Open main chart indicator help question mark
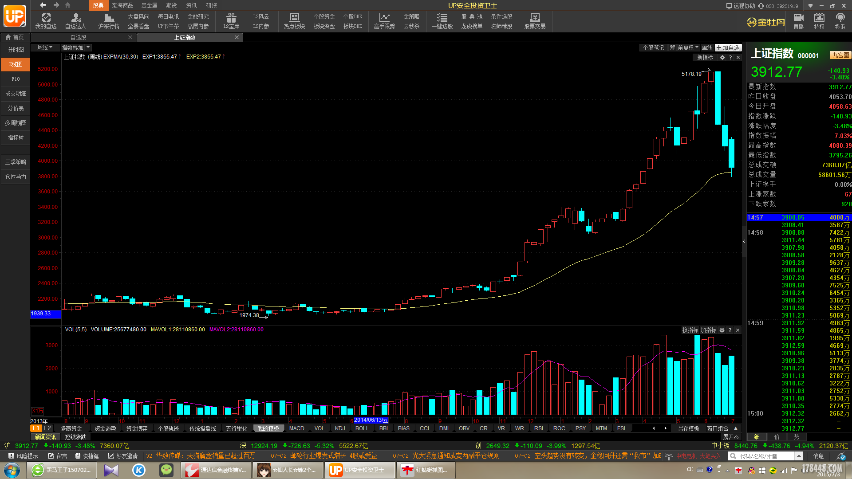The height and width of the screenshot is (479, 852). pyautogui.click(x=730, y=57)
